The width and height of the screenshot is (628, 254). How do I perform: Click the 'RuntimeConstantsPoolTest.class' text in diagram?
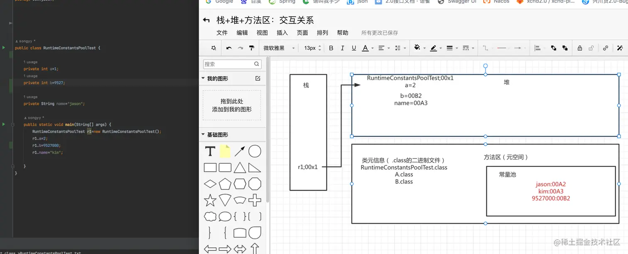[x=404, y=168]
